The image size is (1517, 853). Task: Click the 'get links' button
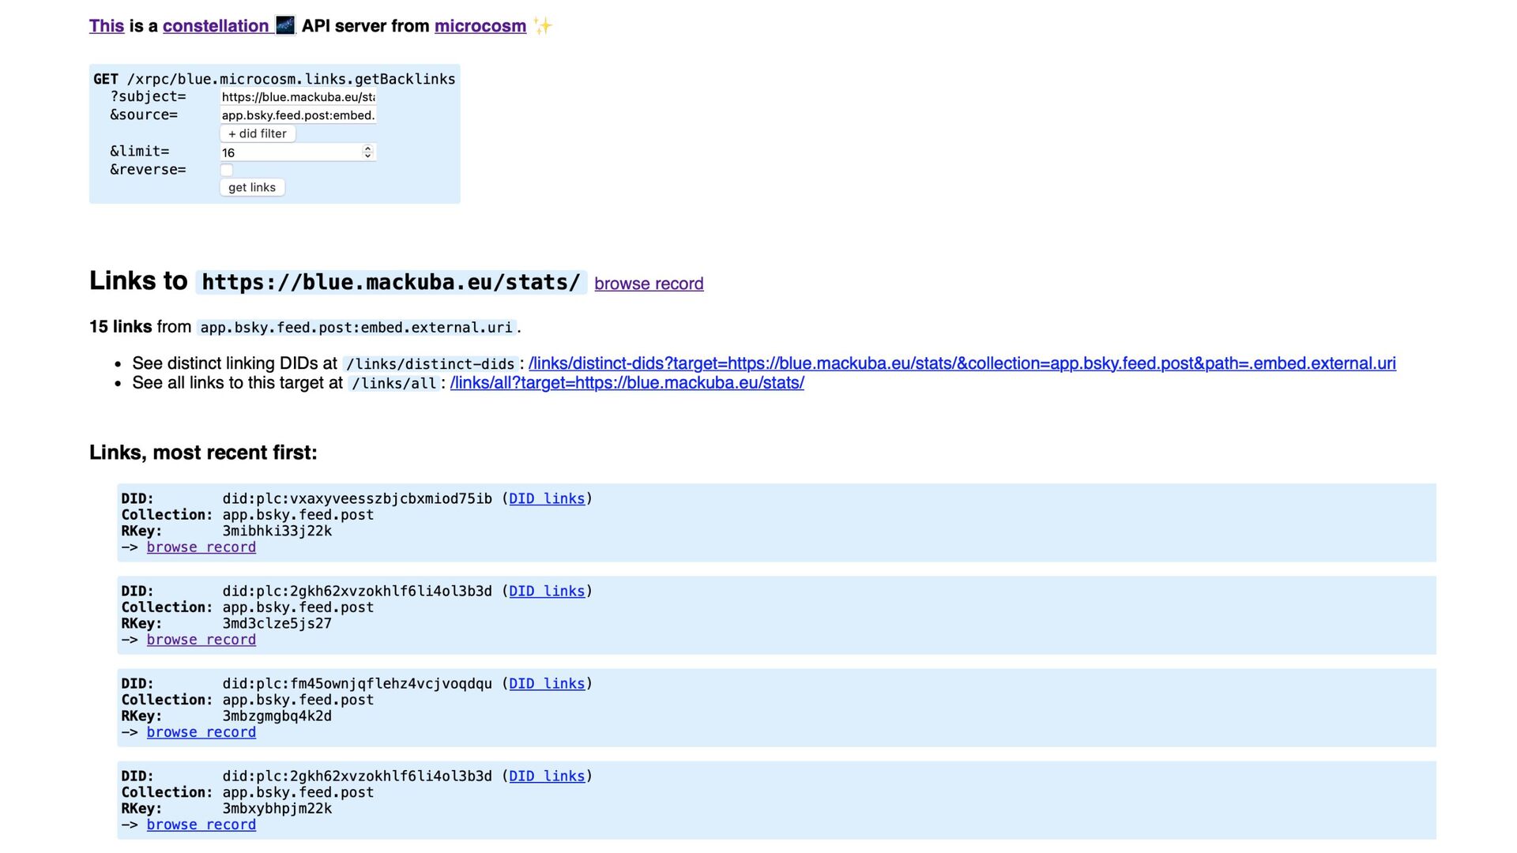[252, 187]
